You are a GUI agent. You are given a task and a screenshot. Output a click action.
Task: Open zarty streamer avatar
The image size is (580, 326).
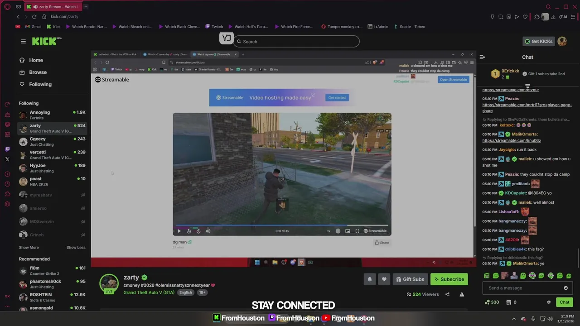coord(109,283)
